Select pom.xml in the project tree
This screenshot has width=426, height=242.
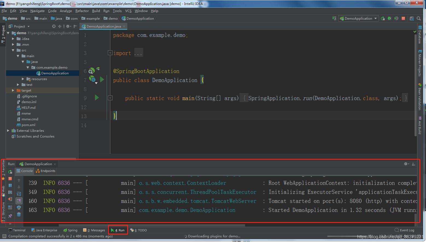[28, 125]
